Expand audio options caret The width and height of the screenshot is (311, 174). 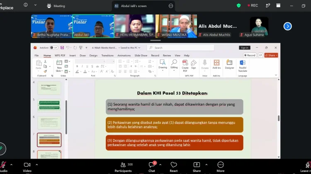(x=11, y=165)
